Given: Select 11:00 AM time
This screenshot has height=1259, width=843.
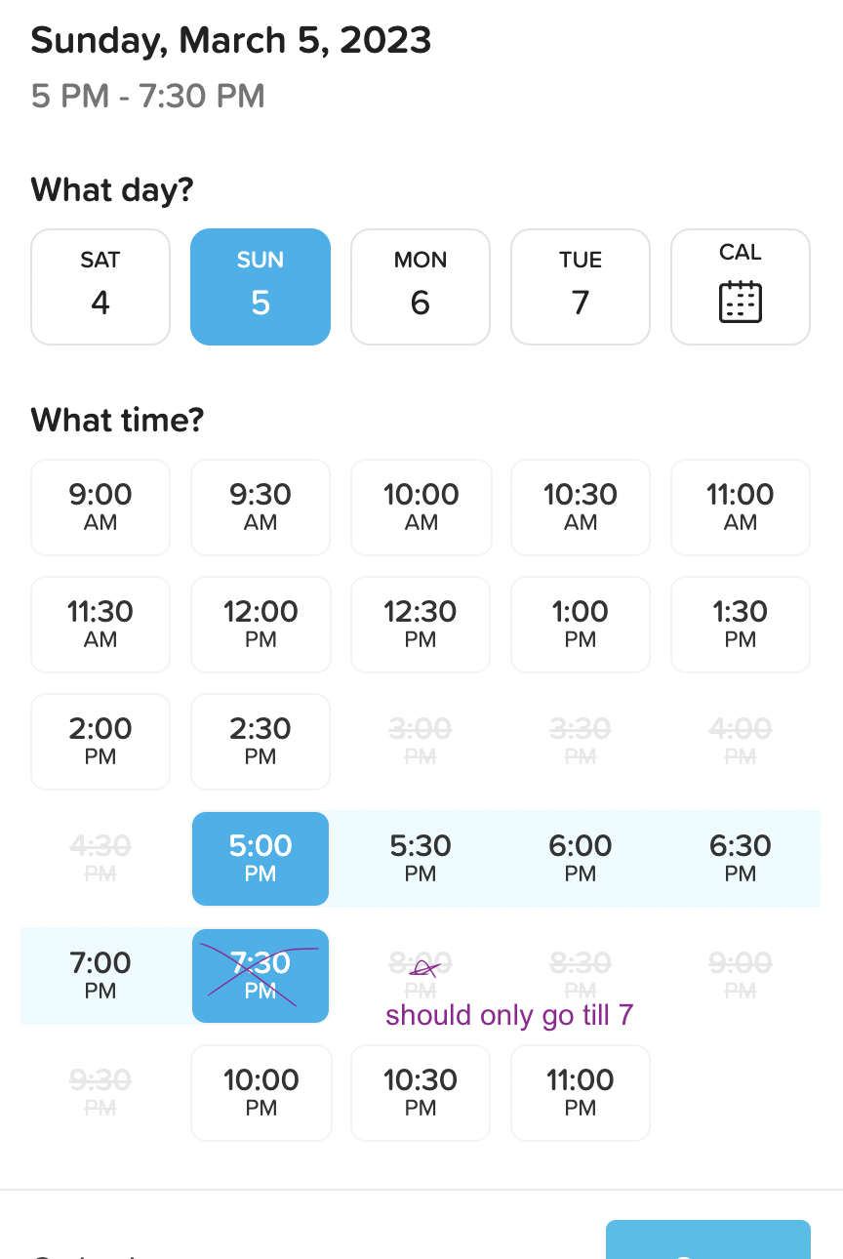Looking at the screenshot, I should click(740, 508).
